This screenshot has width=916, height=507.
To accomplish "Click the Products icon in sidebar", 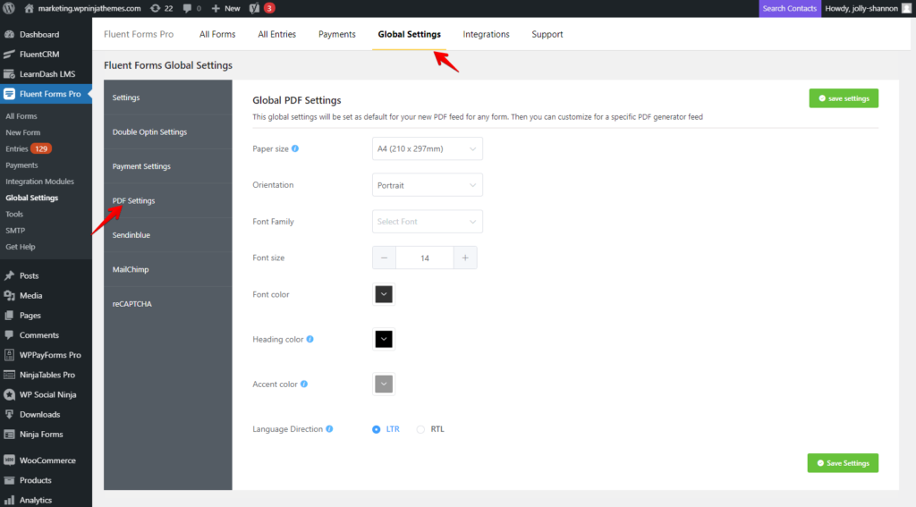I will (9, 480).
